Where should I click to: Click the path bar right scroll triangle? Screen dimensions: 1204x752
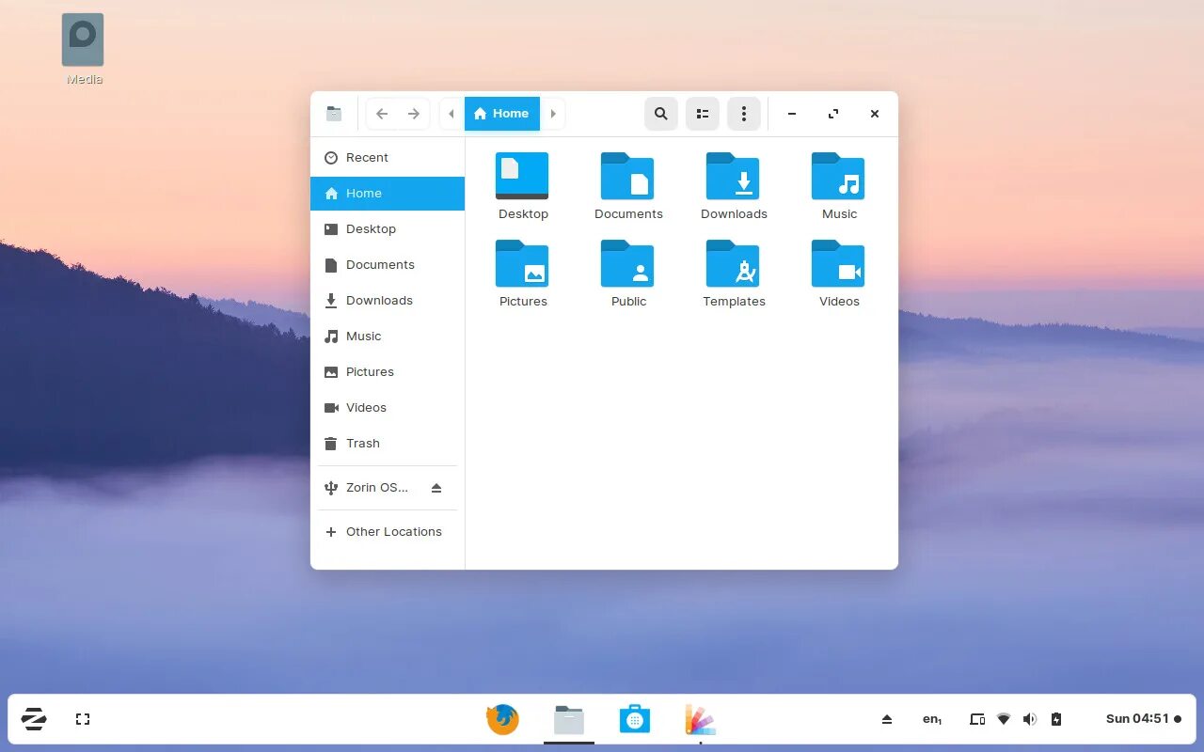(x=553, y=114)
